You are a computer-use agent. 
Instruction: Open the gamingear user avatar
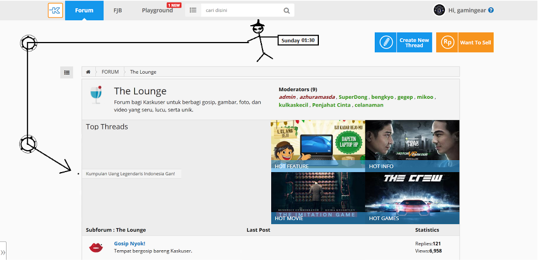tap(439, 10)
